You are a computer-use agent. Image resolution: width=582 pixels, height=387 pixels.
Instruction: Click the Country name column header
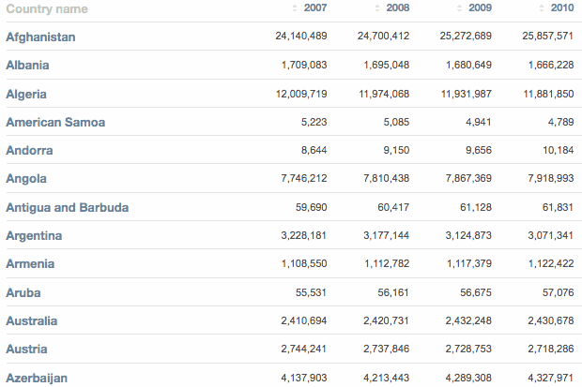(x=47, y=8)
